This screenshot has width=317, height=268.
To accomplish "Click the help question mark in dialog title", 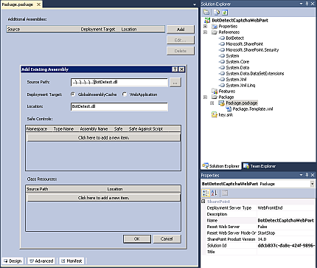I will tap(175, 69).
